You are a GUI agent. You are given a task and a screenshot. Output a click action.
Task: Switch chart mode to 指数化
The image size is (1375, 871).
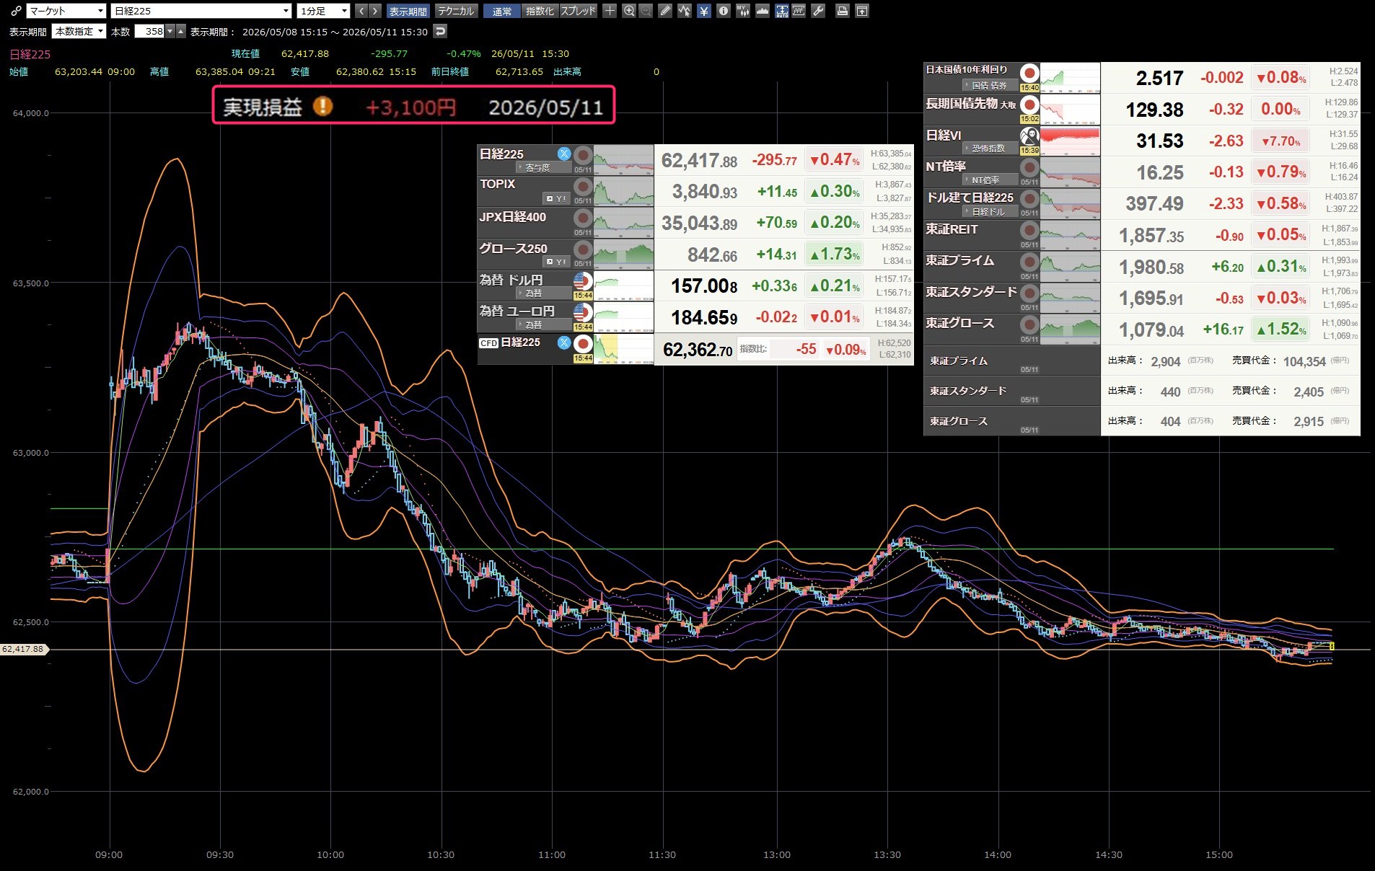pos(540,11)
